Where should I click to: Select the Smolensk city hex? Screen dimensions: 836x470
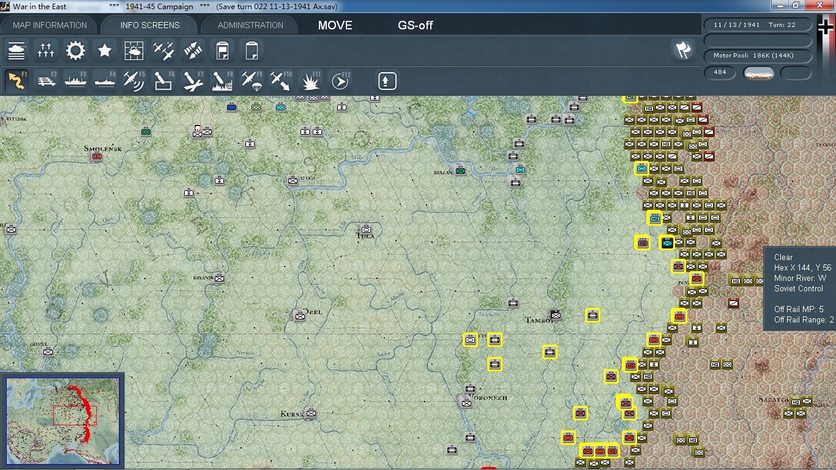coord(96,156)
